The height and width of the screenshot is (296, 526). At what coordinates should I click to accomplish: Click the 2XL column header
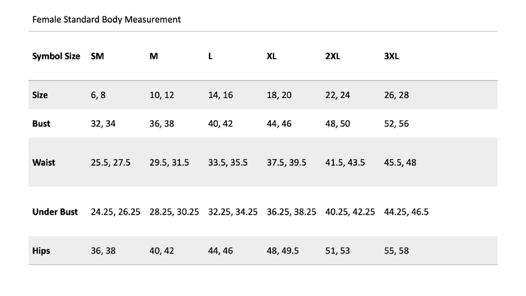click(x=332, y=56)
